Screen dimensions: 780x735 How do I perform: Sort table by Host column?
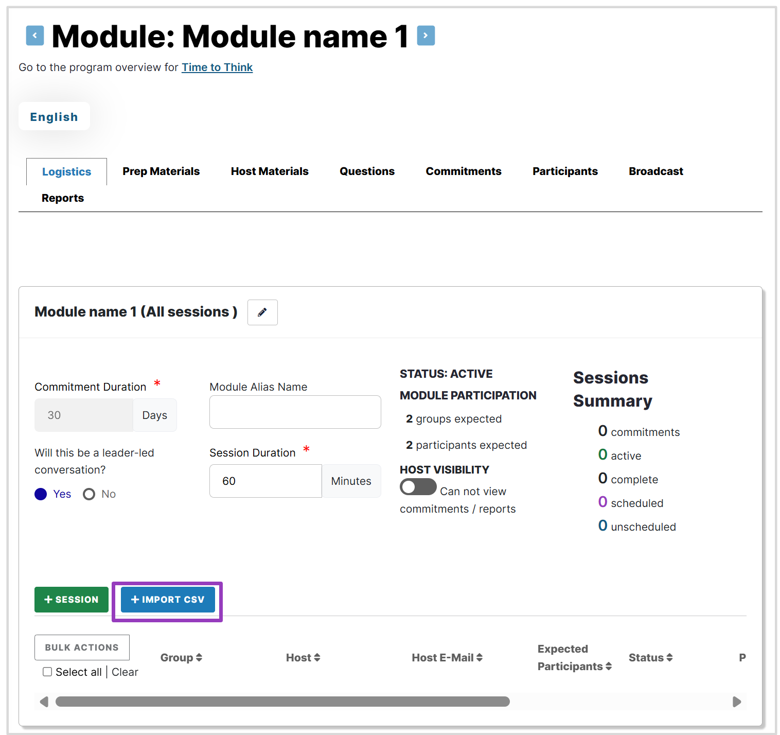coord(303,657)
